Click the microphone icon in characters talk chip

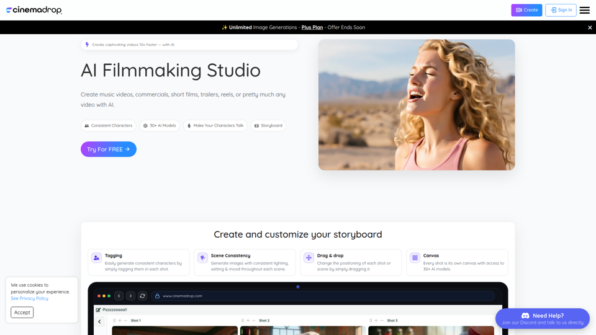click(189, 126)
